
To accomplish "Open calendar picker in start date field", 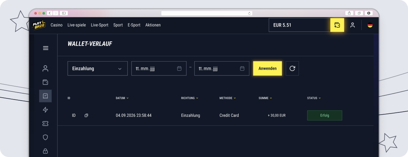I will (x=179, y=69).
